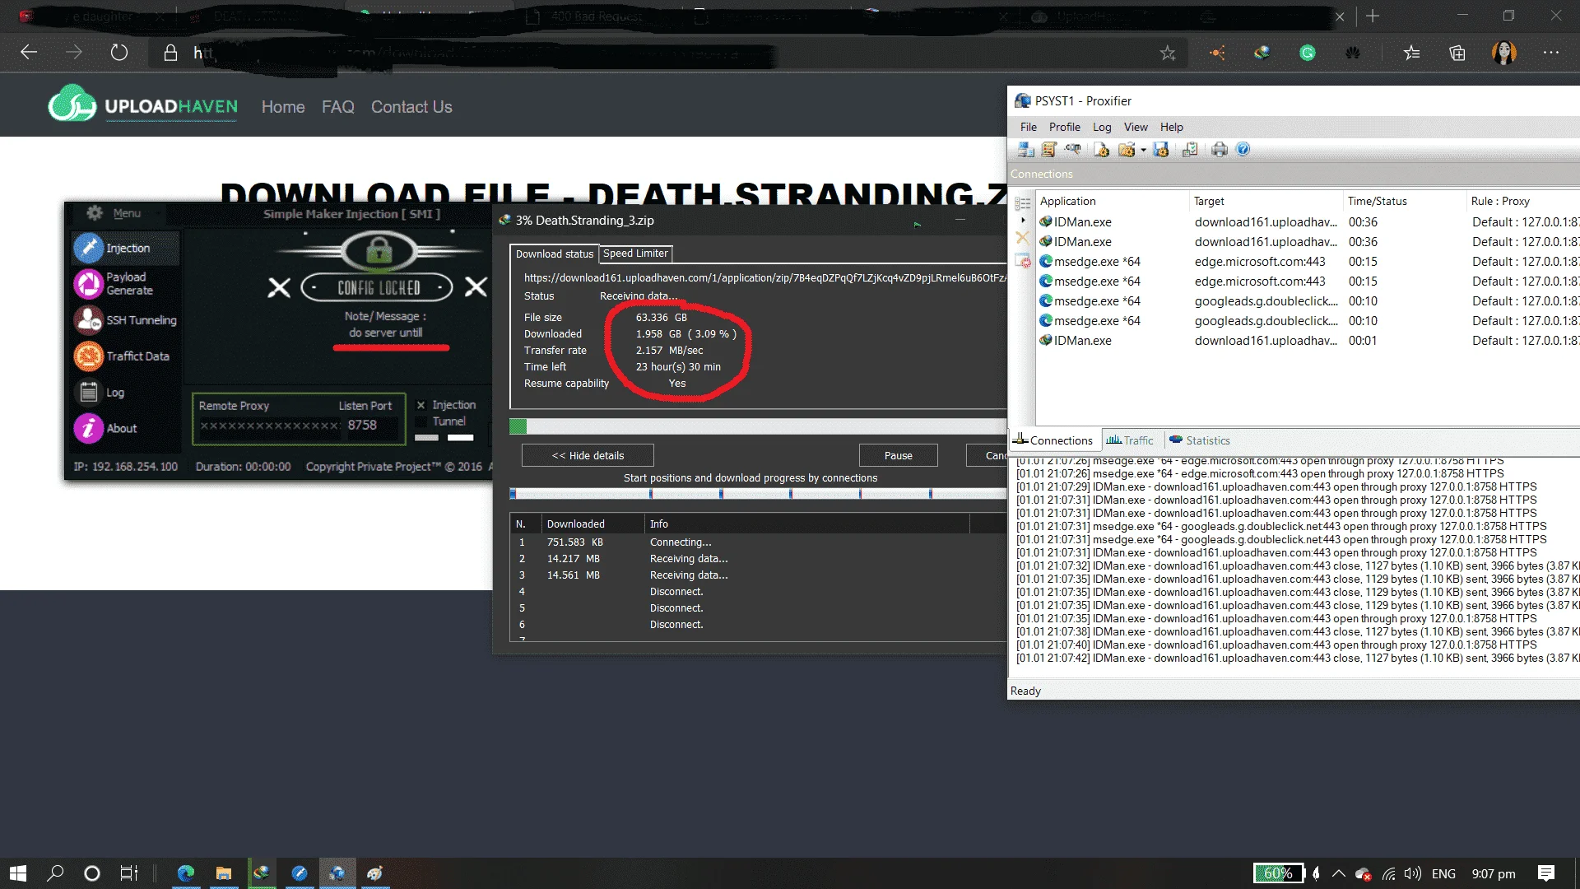Open Proxifier Profile menu
1580x889 pixels.
click(1064, 127)
